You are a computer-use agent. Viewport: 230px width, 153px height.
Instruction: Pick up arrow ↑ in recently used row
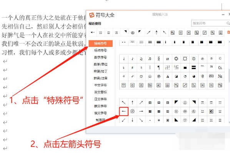pos(157,33)
